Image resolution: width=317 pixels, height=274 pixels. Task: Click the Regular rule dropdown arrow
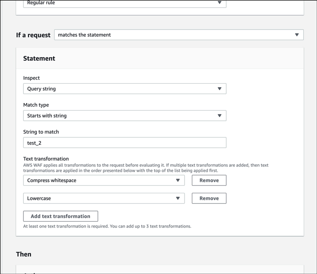coord(220,3)
